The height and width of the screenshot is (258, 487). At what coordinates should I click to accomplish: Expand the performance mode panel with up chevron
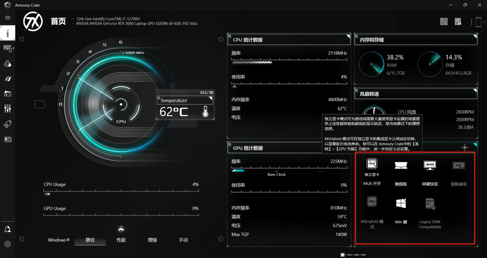point(121,229)
